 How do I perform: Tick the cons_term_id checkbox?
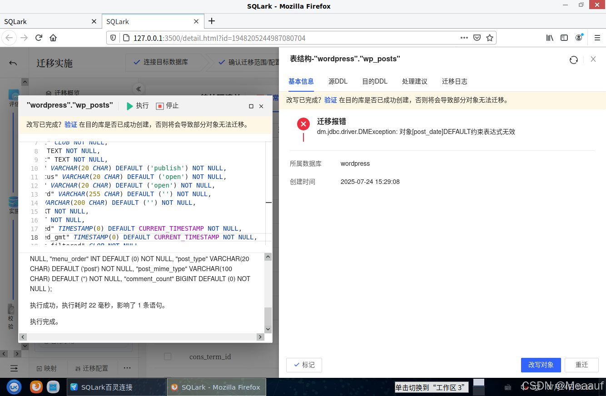[x=168, y=356]
